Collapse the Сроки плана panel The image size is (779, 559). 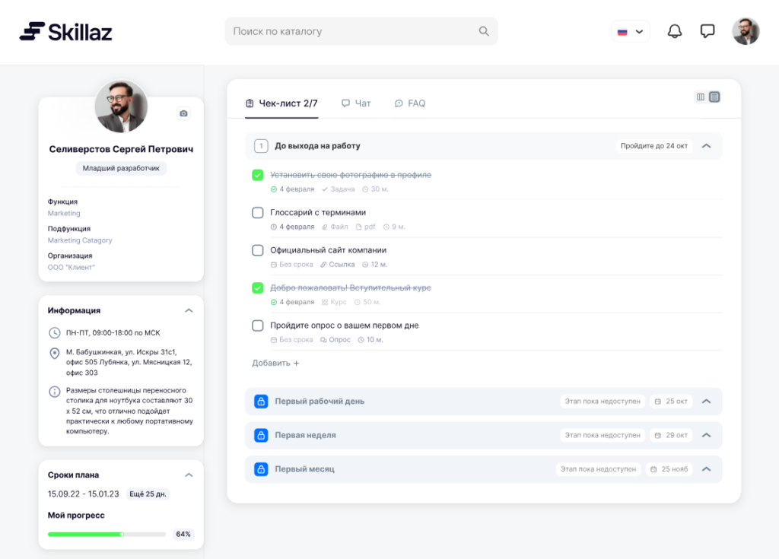point(189,475)
